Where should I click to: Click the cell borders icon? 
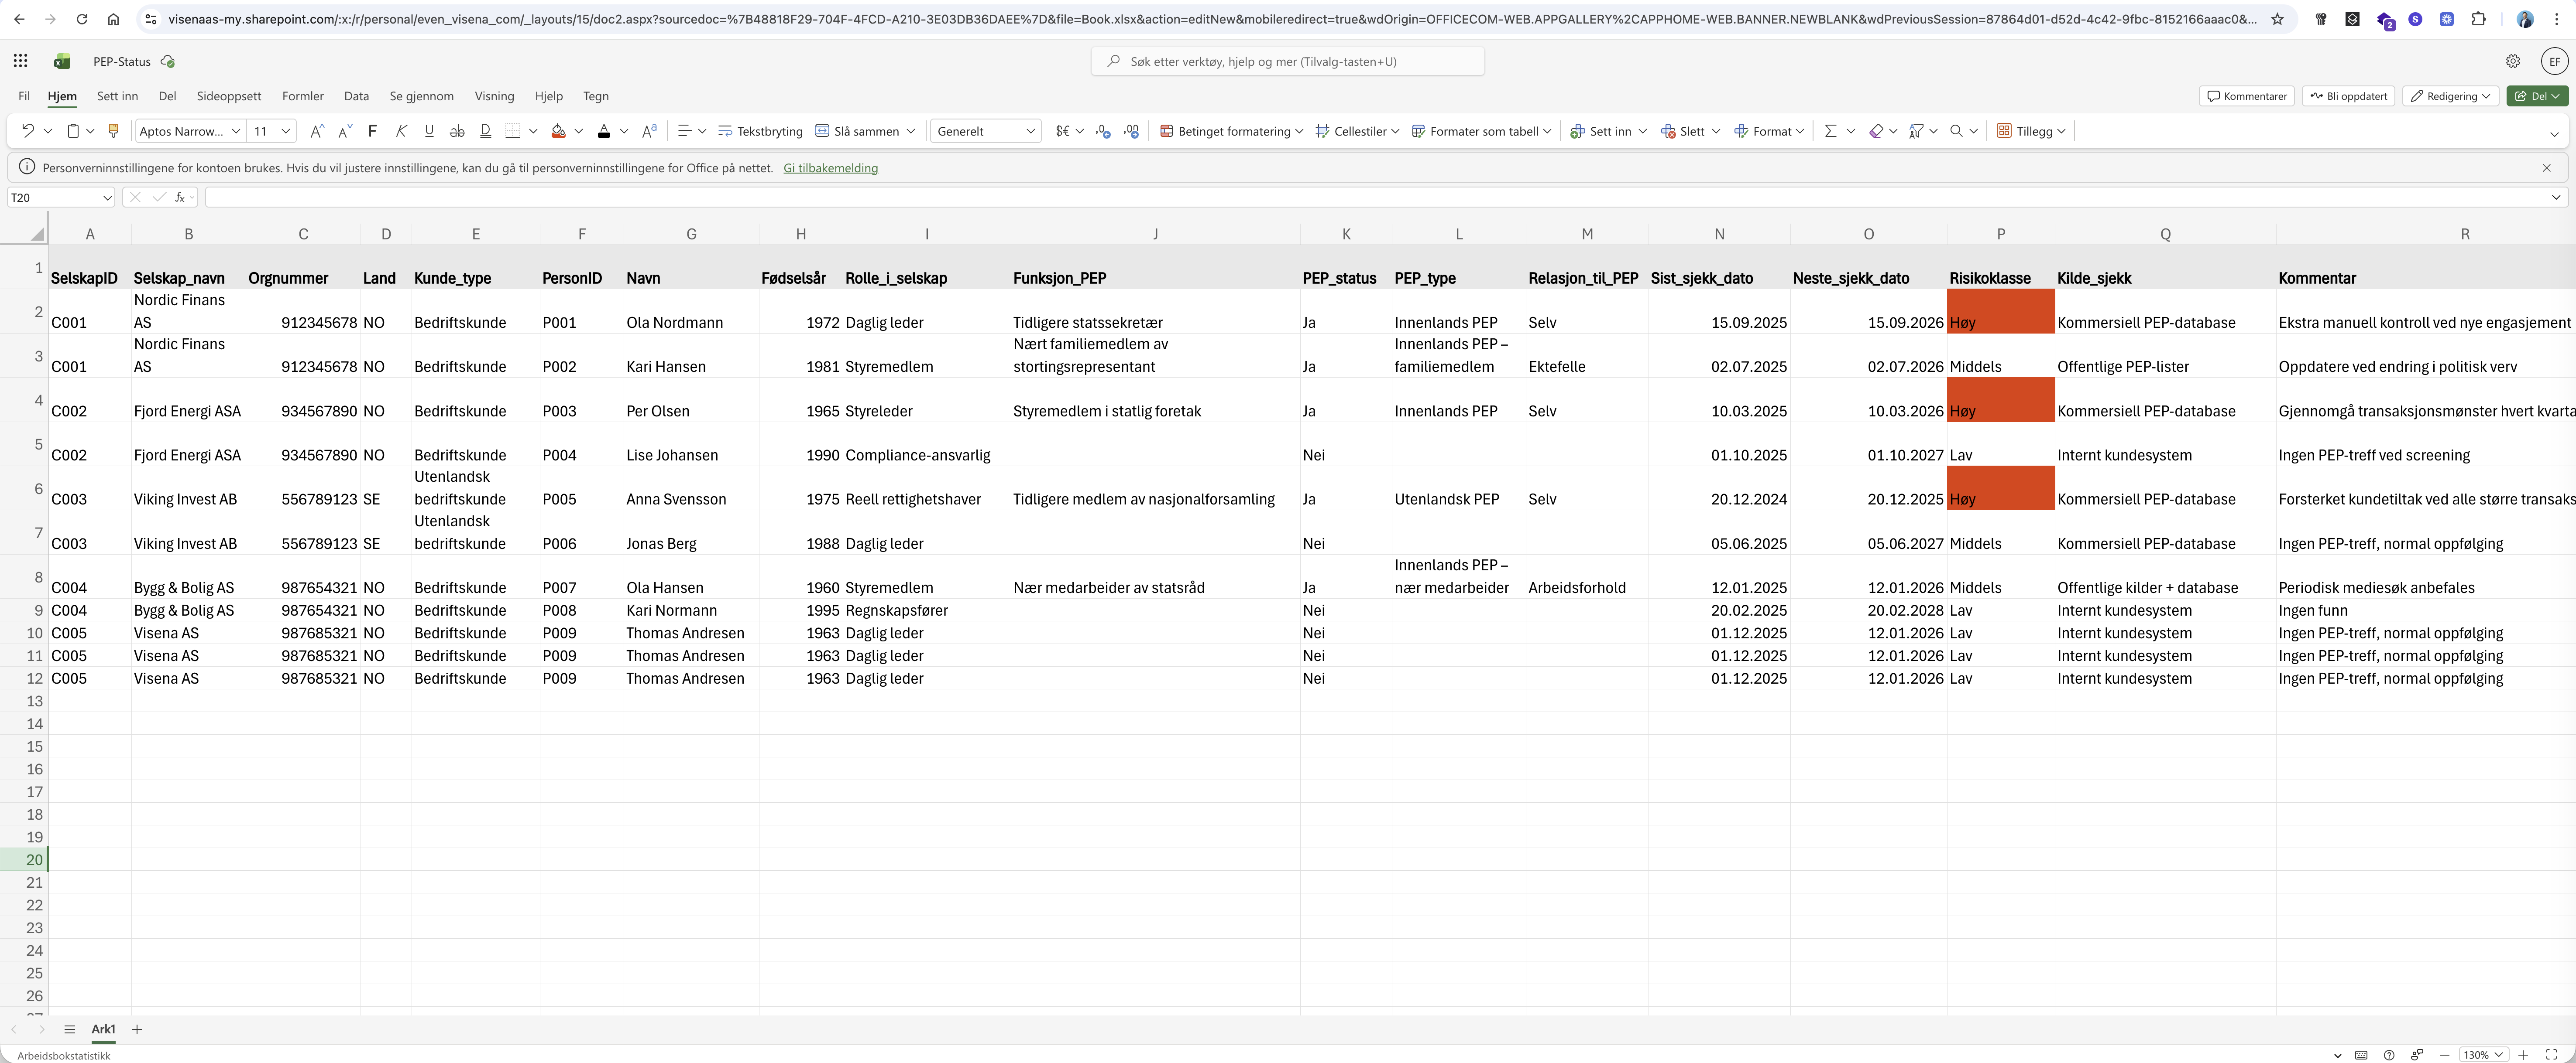pos(513,131)
